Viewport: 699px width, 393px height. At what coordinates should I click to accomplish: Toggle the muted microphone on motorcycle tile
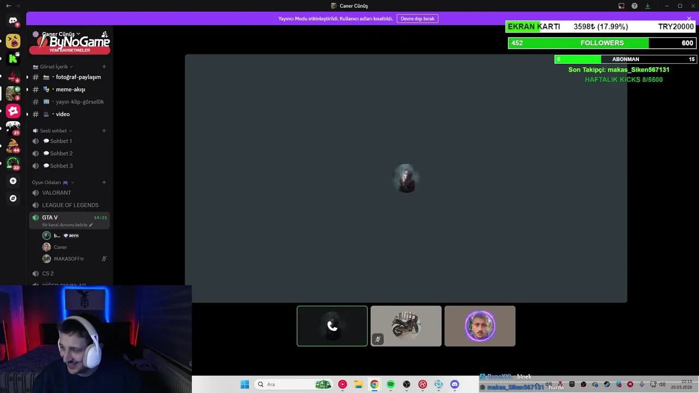(377, 339)
